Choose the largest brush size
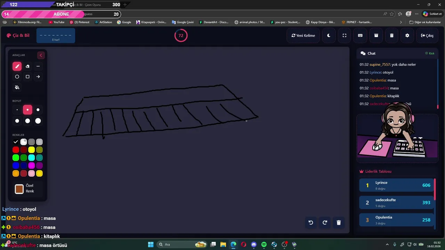445x250 pixels. tap(38, 121)
